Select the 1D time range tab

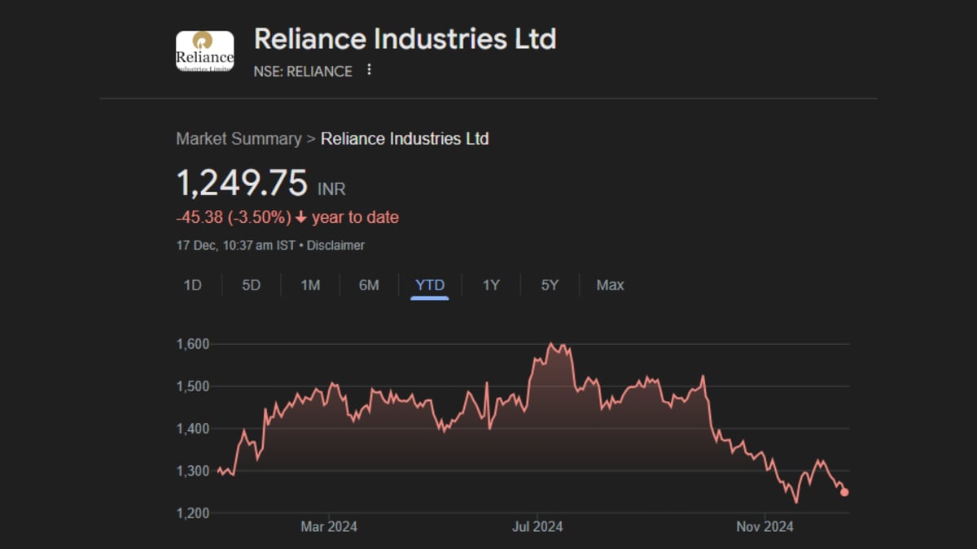click(192, 285)
